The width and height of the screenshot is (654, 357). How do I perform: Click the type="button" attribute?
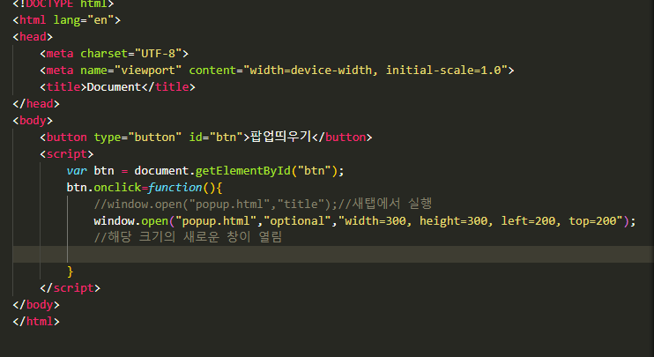click(x=137, y=138)
